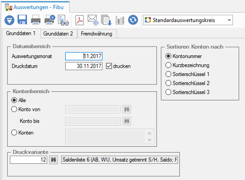Click the Print printer icon
This screenshot has width=245, height=180.
36,20
